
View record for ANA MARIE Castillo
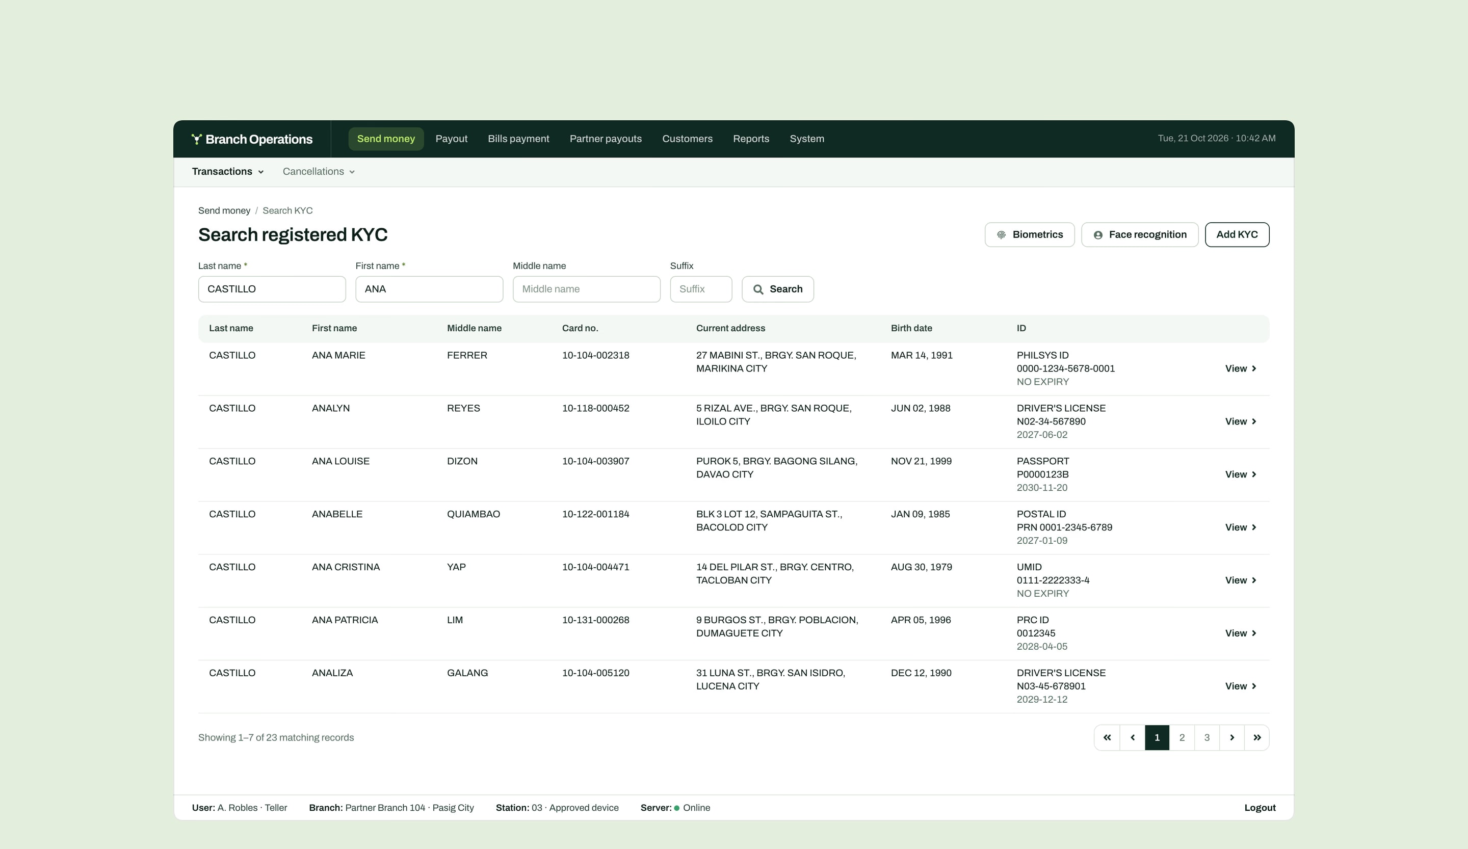(x=1240, y=368)
